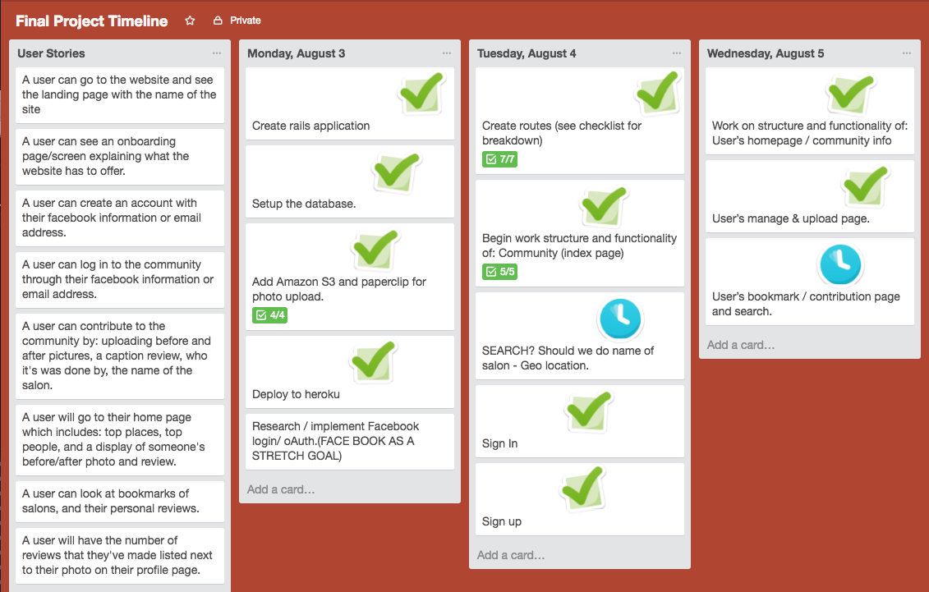Click checkmark sticker on User's manage & upload card
This screenshot has height=592, width=929.
(x=864, y=186)
